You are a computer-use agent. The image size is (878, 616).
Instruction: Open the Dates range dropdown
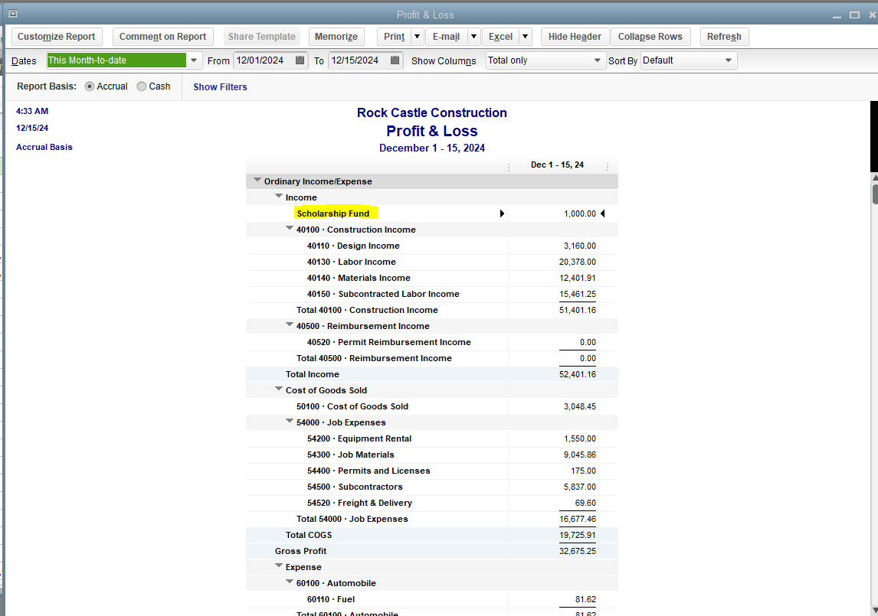[193, 60]
